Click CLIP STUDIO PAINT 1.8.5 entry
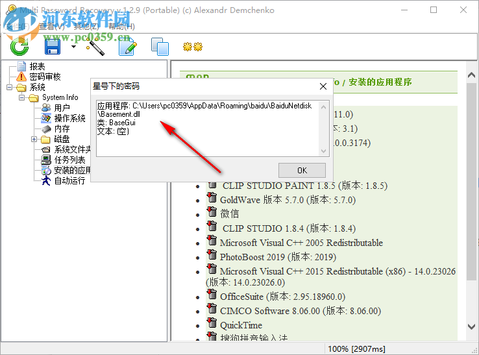Screen dimensions: 479x355 pyautogui.click(x=305, y=186)
